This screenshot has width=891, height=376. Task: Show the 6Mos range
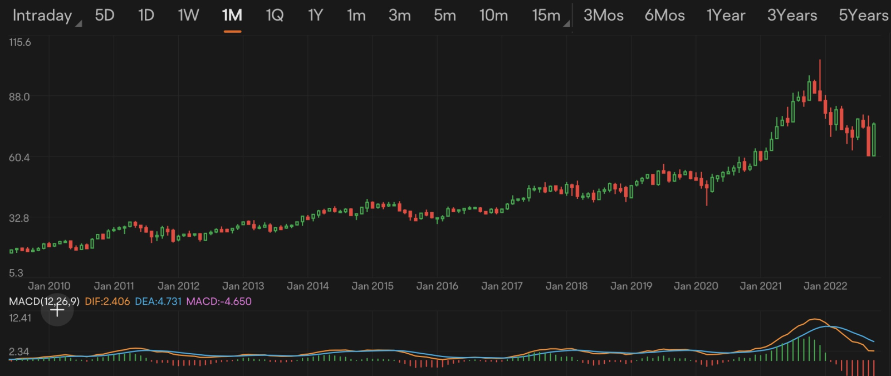[665, 16]
